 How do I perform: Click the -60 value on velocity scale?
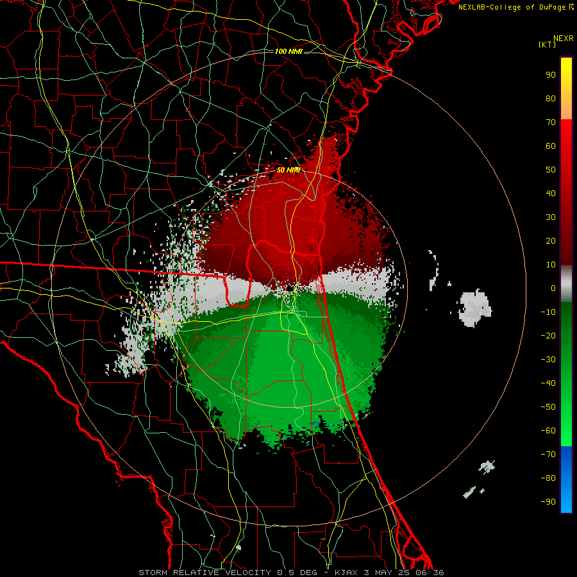click(548, 431)
